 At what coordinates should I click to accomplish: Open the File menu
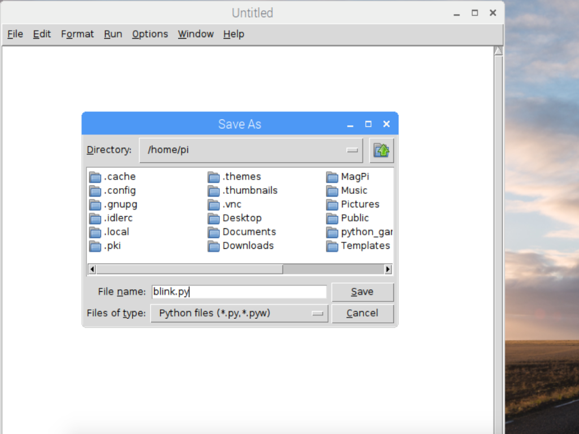[x=15, y=34]
